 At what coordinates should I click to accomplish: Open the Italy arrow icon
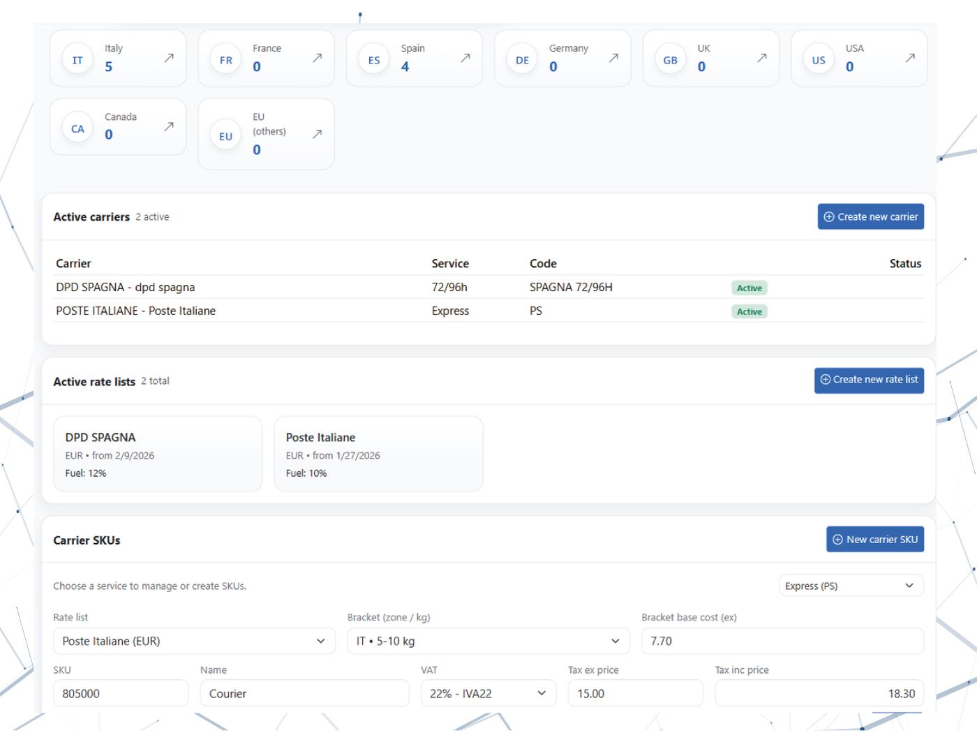pyautogui.click(x=169, y=58)
